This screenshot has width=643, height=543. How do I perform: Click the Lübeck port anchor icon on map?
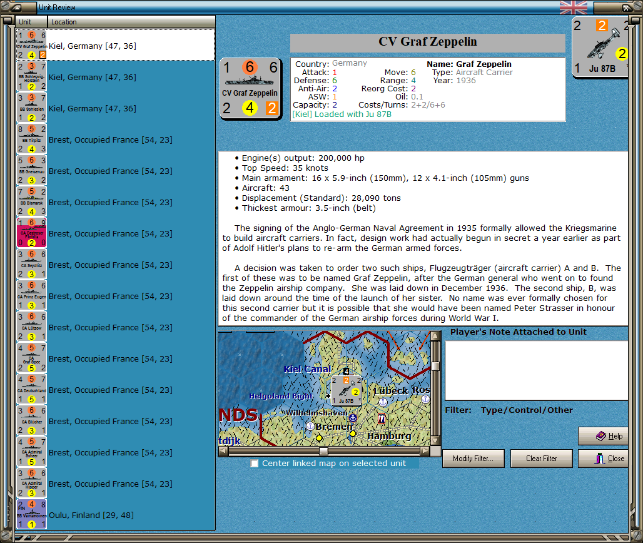[x=383, y=402]
